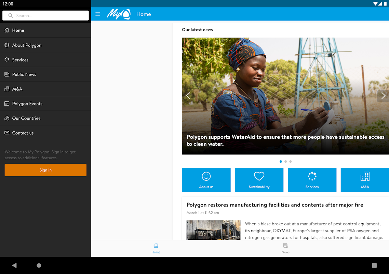Open the burned facility article thumbnail
The height and width of the screenshot is (274, 389).
[x=213, y=230]
